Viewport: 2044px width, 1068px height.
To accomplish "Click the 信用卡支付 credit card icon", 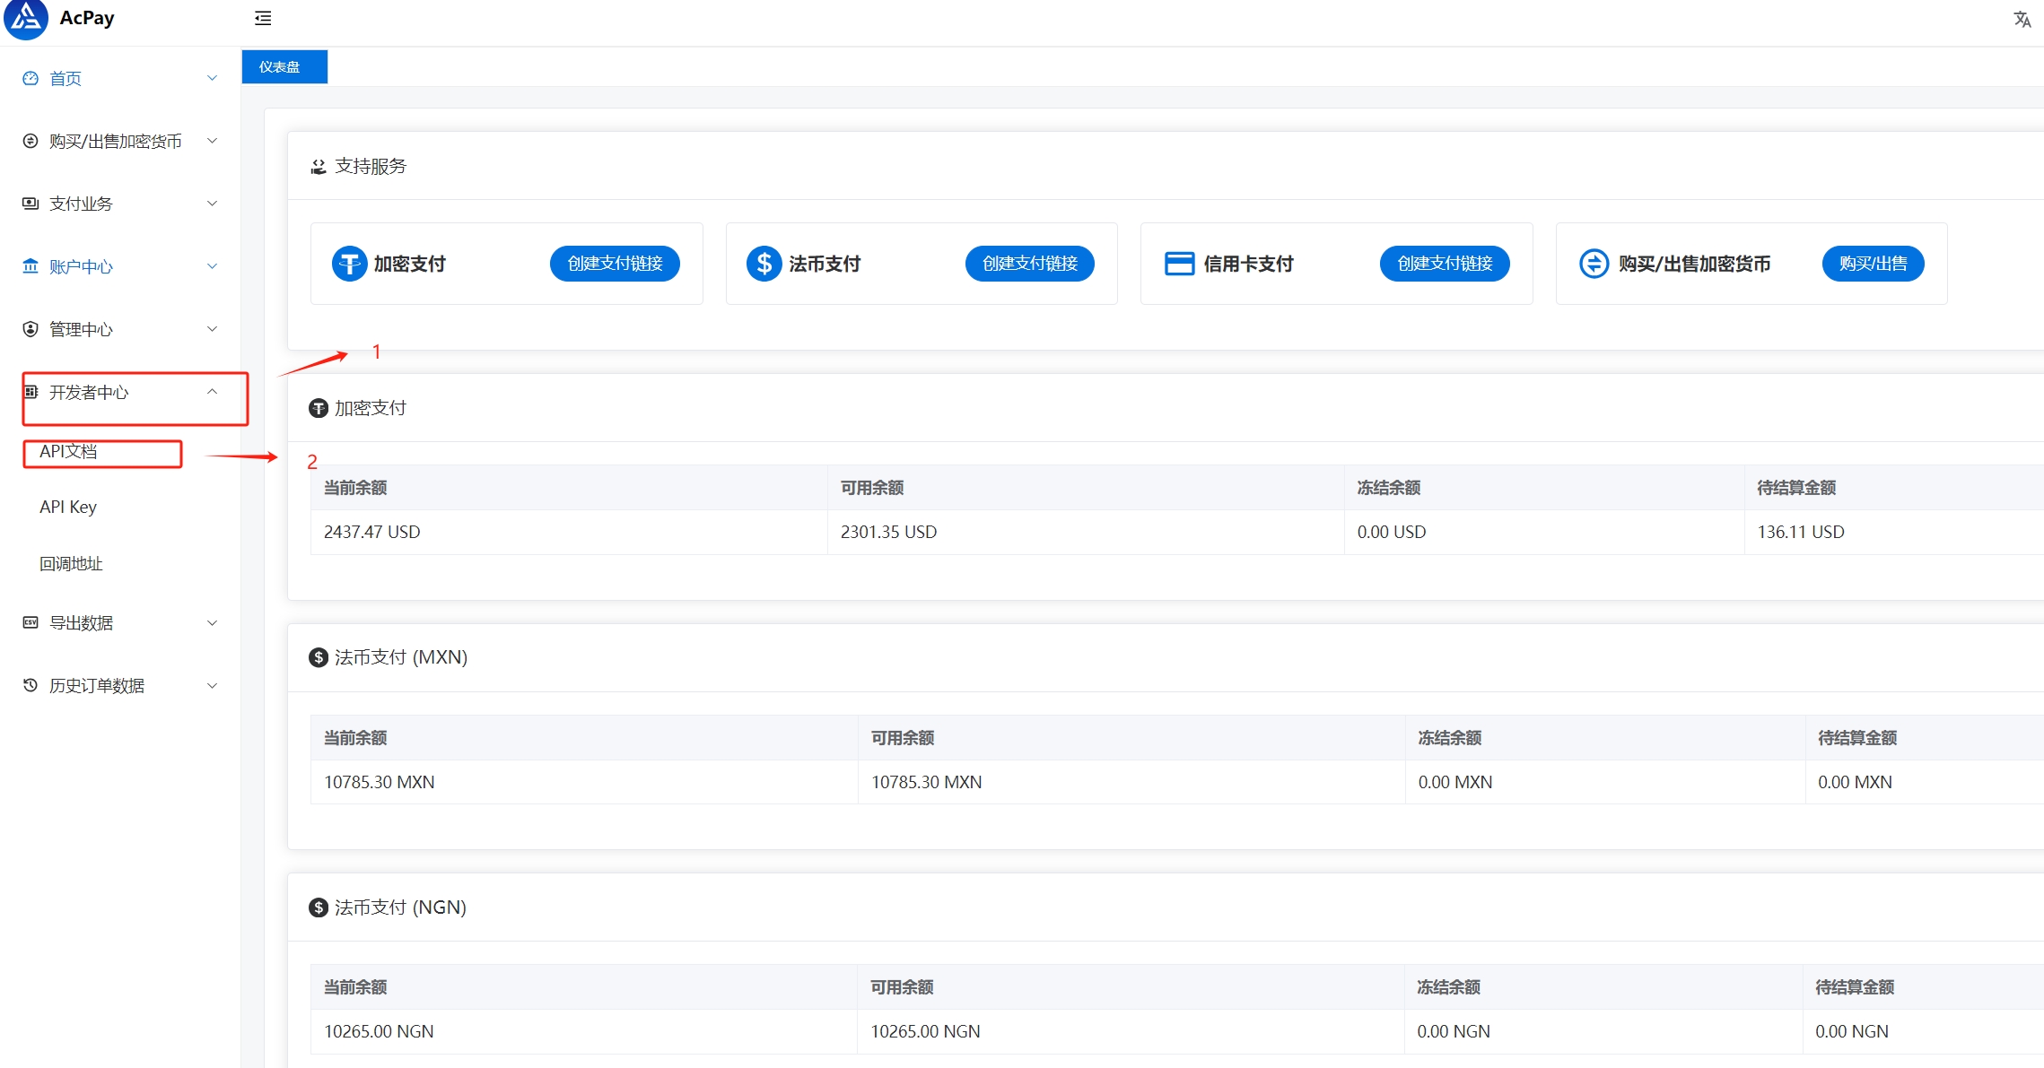I will point(1178,263).
